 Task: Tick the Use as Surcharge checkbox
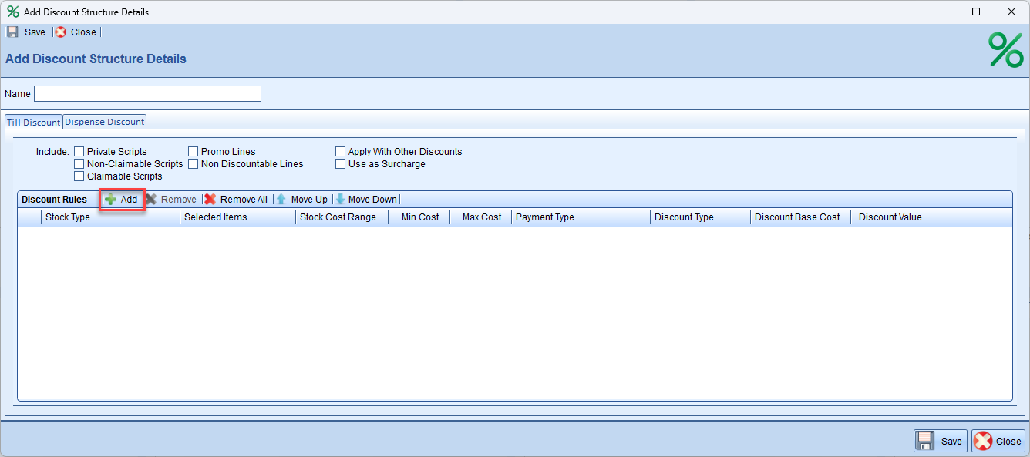(x=341, y=164)
